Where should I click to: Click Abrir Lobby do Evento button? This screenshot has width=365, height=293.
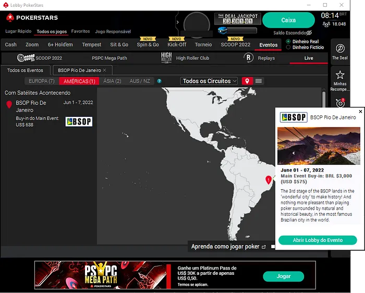tap(318, 240)
